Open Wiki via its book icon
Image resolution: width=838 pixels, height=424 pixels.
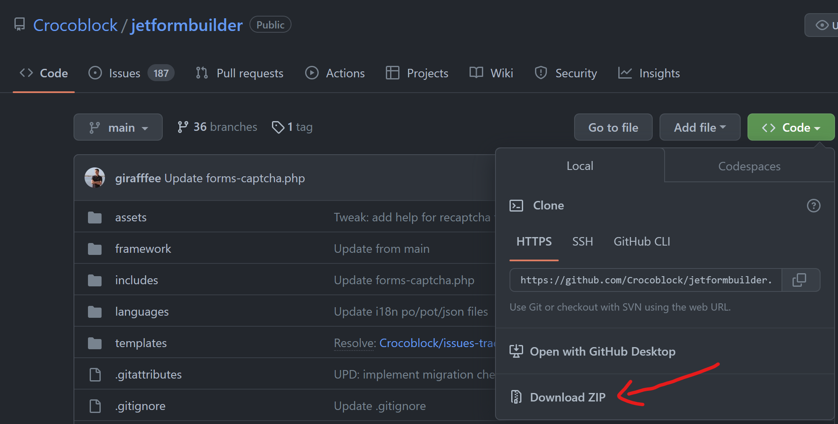[x=476, y=73]
